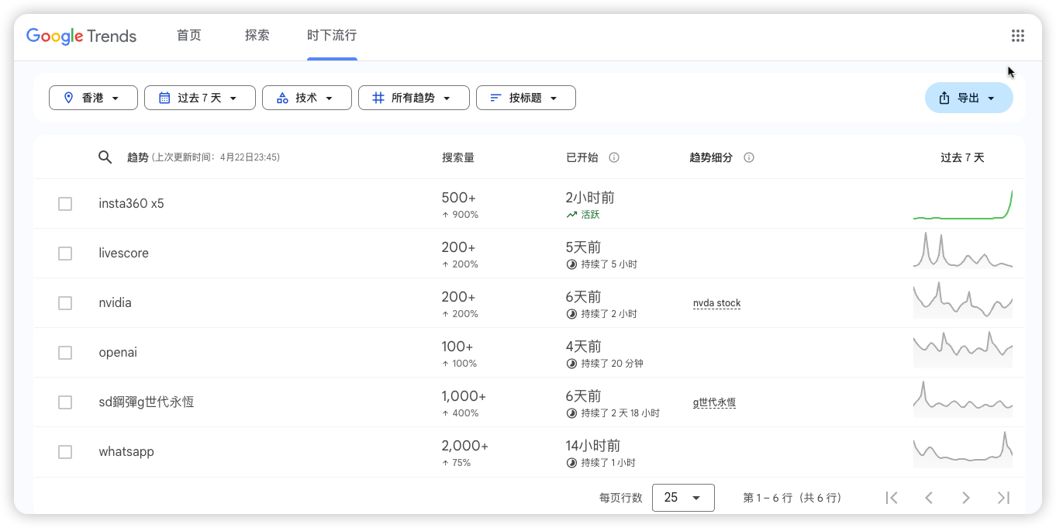1056x528 pixels.
Task: Click the nvidia trend name
Action: [x=116, y=303]
